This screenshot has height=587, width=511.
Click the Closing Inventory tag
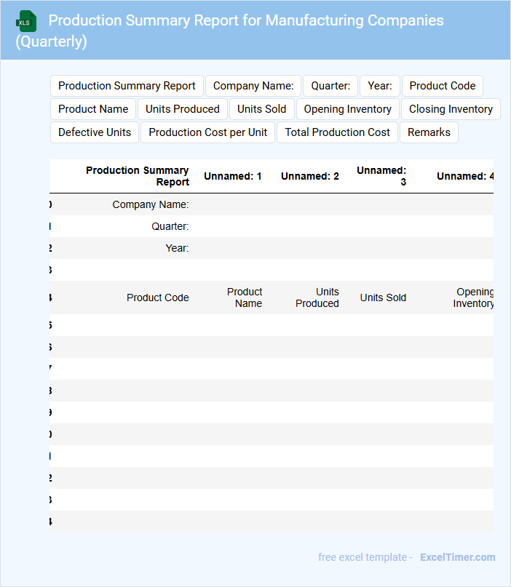(x=451, y=109)
